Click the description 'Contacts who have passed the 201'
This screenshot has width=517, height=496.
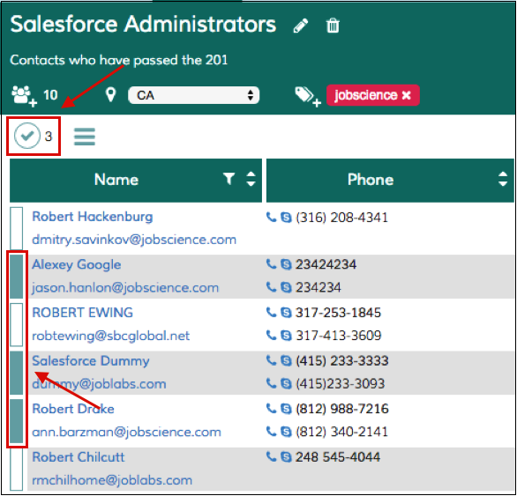119,60
